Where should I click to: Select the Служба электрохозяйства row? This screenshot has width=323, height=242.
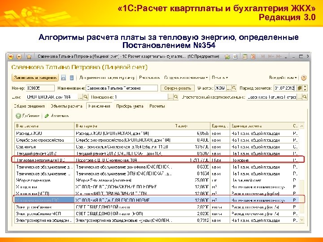tap(157, 140)
